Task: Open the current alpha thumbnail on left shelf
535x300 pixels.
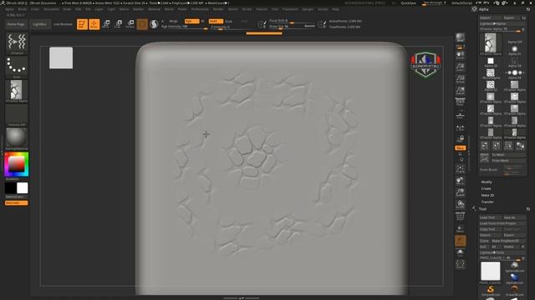Action: point(17,91)
